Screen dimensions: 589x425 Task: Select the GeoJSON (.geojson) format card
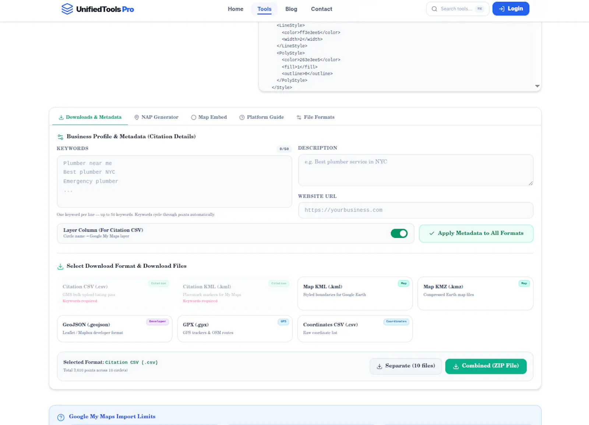coord(114,329)
